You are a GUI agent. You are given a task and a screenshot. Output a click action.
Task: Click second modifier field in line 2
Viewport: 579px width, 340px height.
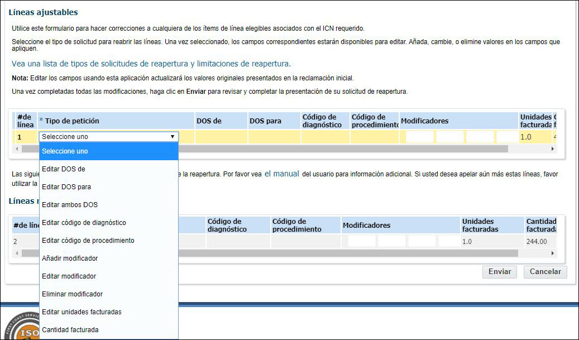[392, 241]
